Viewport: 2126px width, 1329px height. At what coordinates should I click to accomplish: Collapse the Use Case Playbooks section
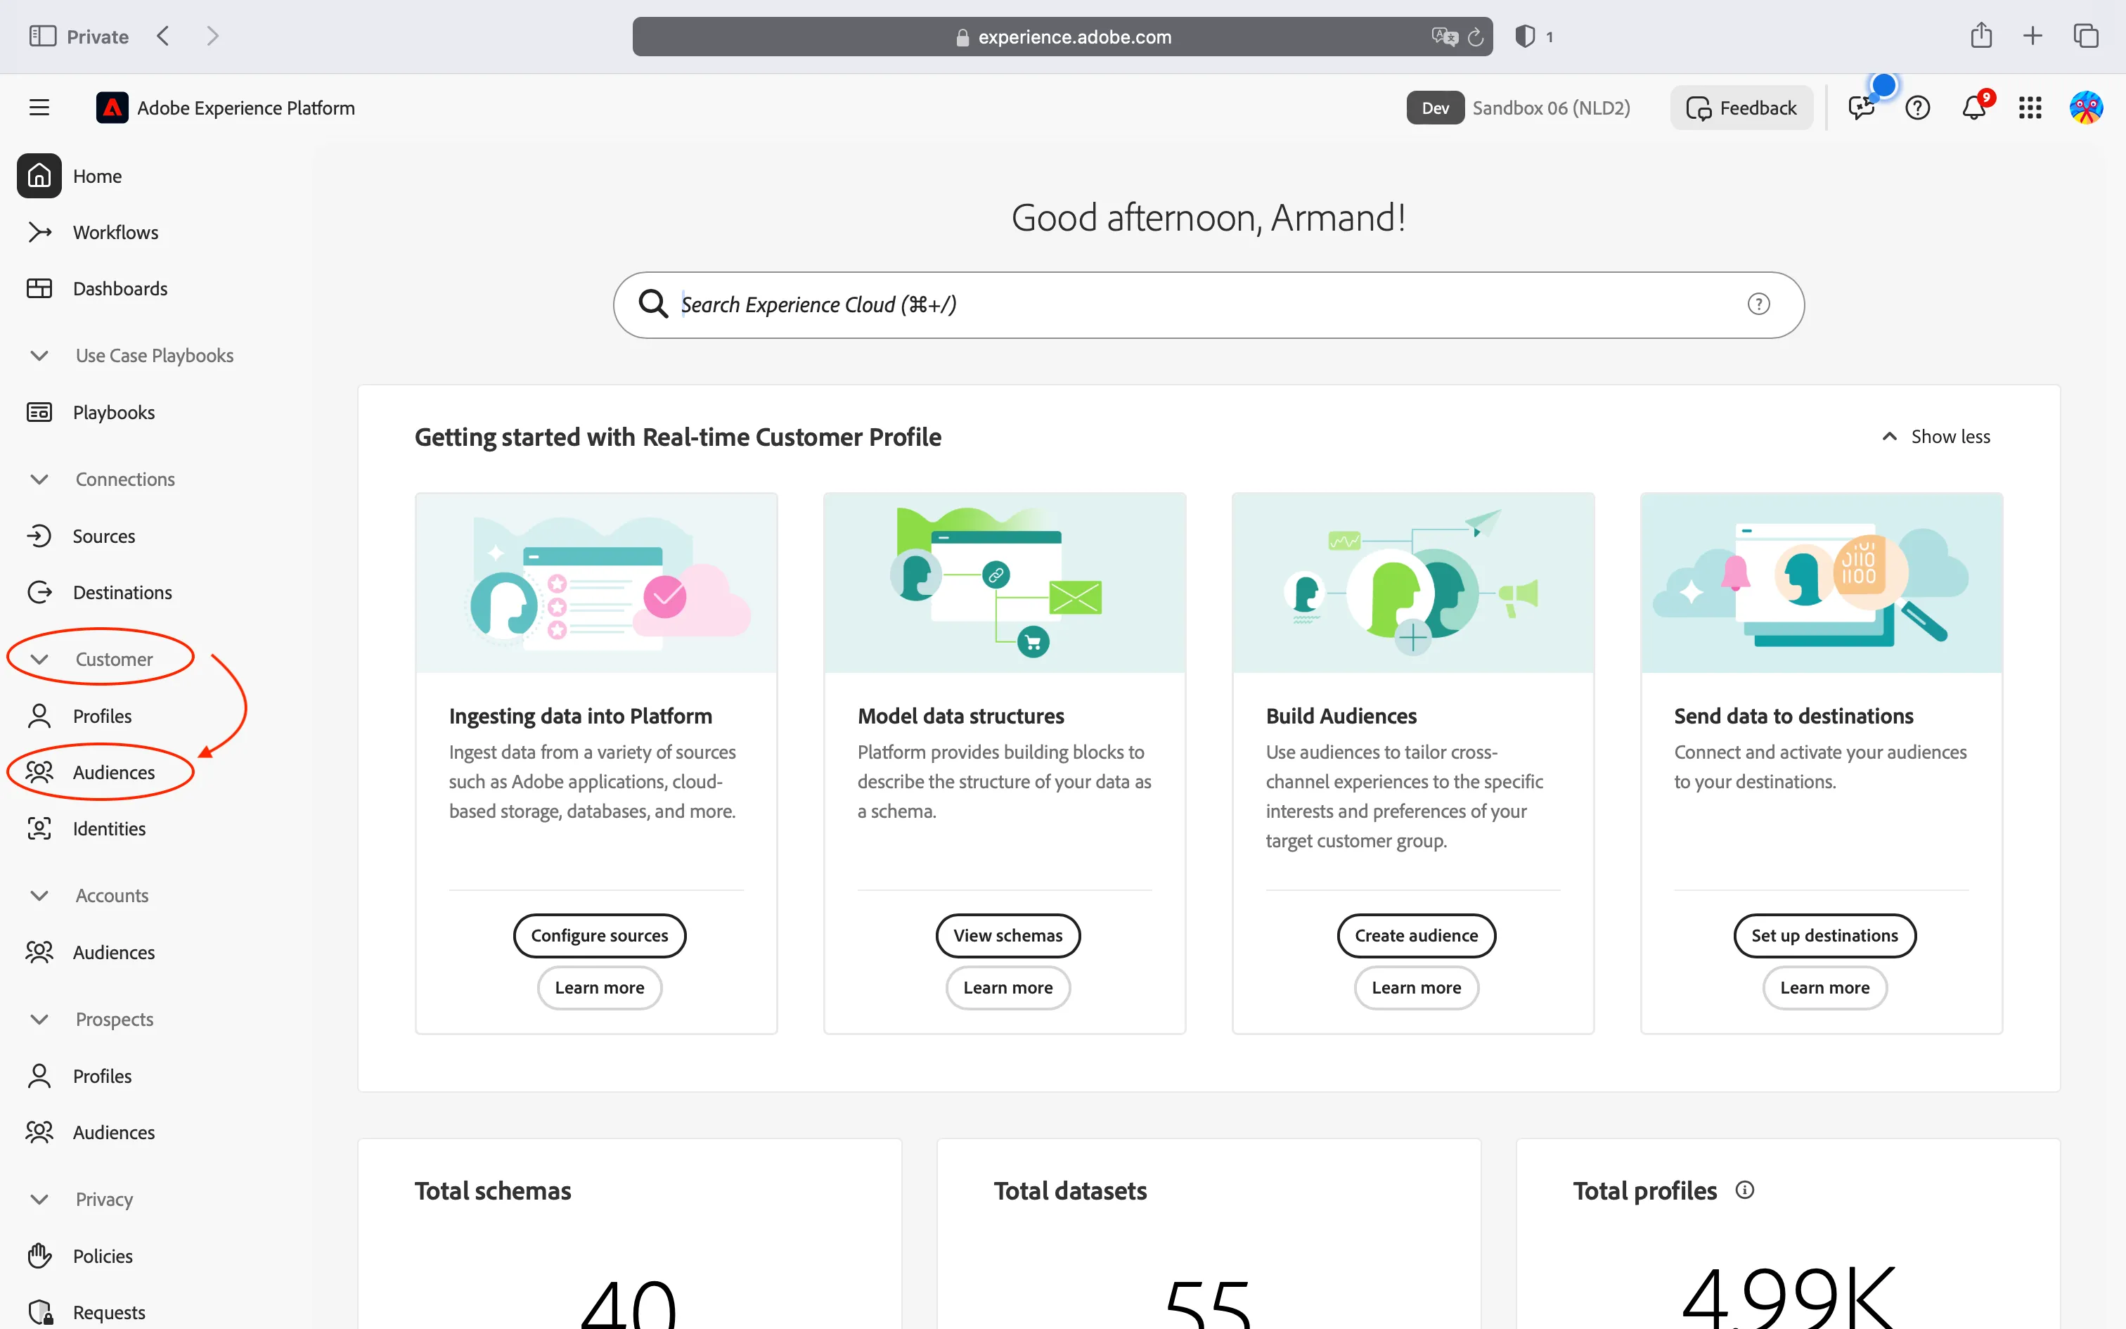pos(39,355)
